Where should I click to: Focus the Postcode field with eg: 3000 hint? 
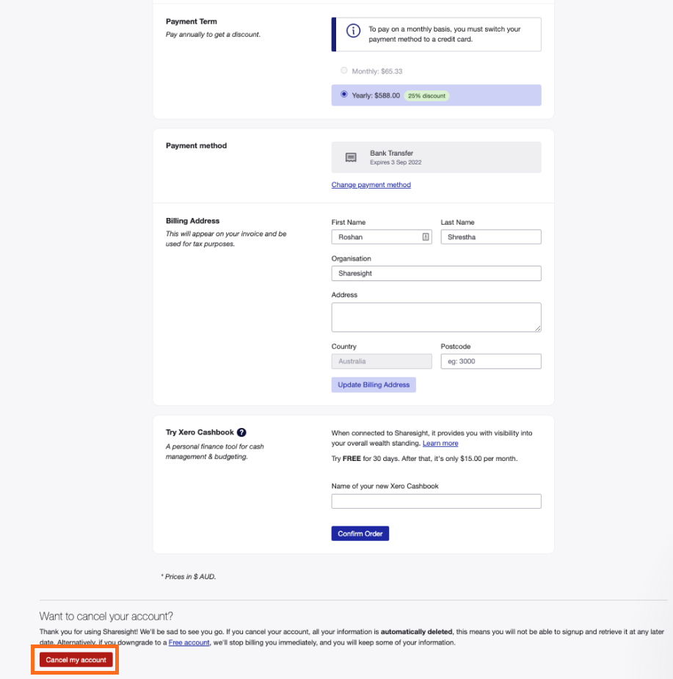point(490,361)
